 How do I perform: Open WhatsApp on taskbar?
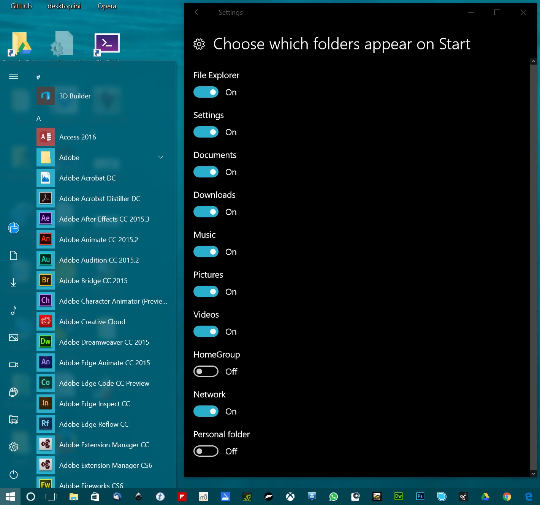point(334,497)
